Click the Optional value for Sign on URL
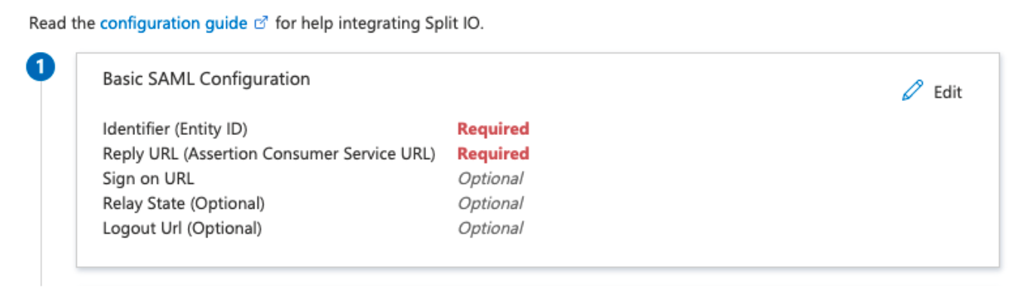 point(490,179)
